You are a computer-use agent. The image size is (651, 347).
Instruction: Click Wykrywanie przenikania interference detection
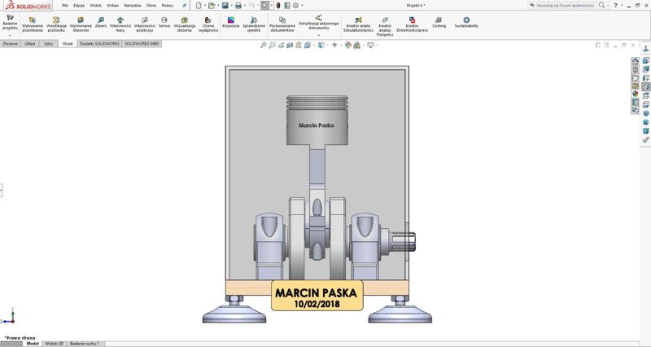point(33,20)
